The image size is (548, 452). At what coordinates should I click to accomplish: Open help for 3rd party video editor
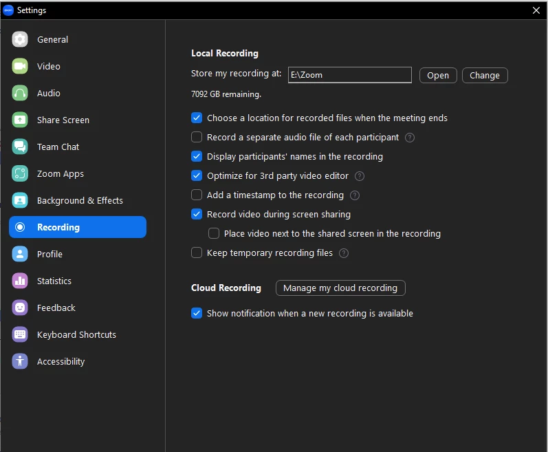coord(360,176)
